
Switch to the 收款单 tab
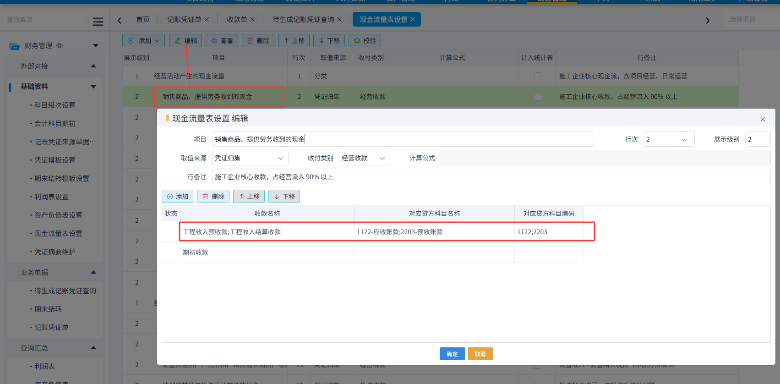click(x=241, y=19)
